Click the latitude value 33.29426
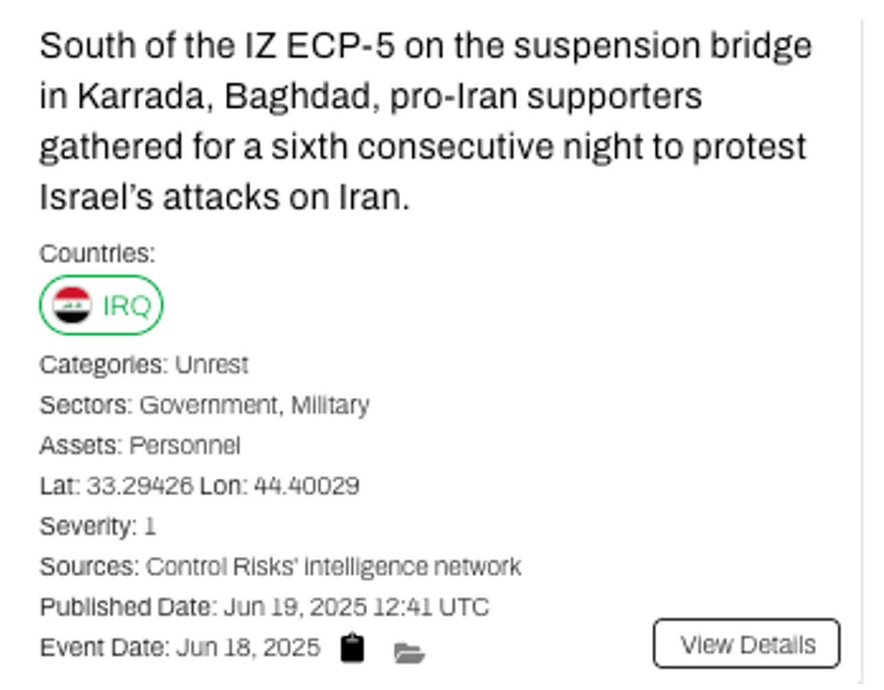 [x=139, y=486]
